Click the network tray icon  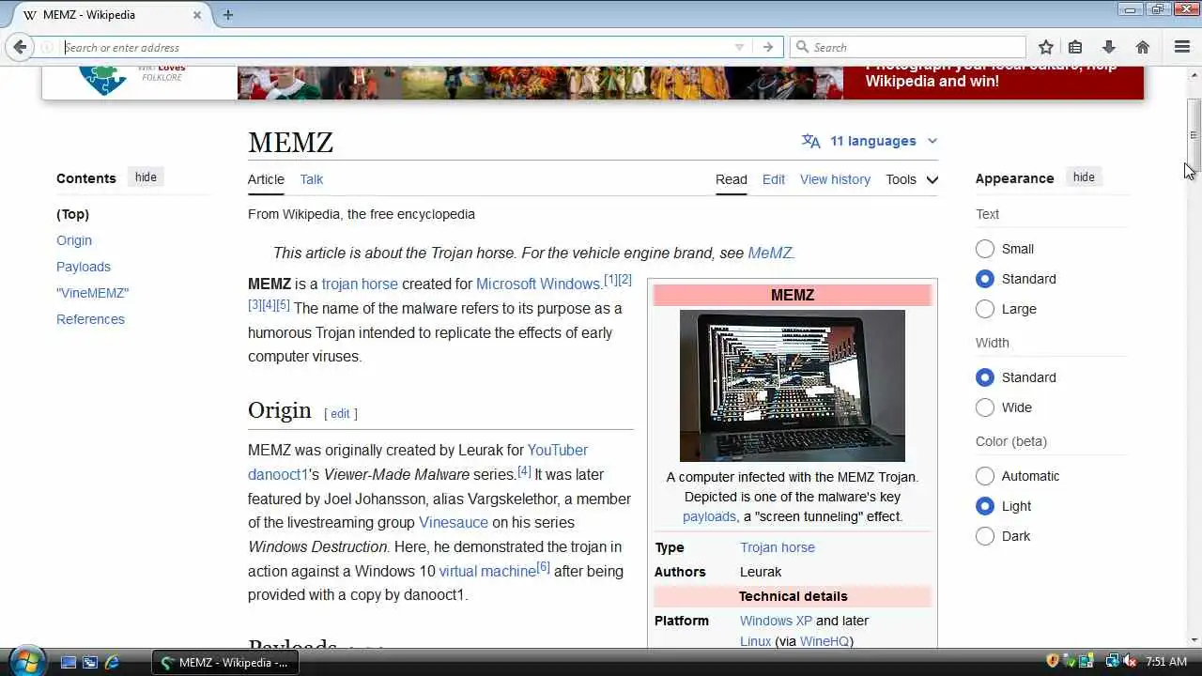pyautogui.click(x=1112, y=661)
